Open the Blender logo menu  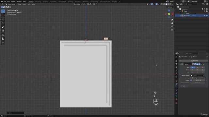pos(2,1)
